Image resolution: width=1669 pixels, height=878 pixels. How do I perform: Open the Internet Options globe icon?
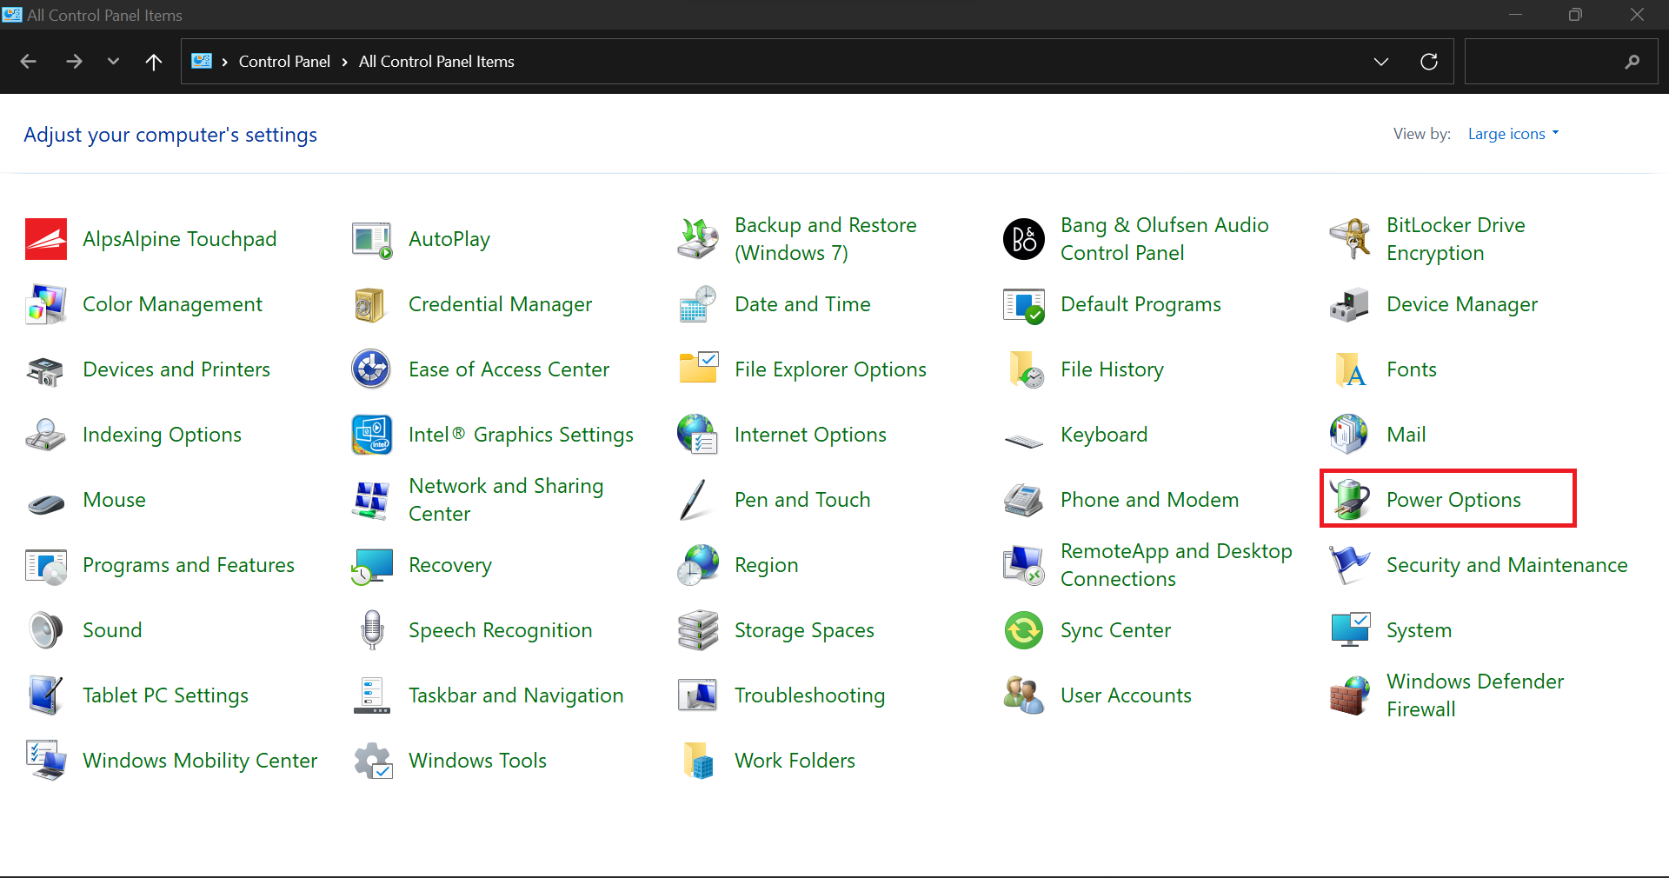point(698,435)
